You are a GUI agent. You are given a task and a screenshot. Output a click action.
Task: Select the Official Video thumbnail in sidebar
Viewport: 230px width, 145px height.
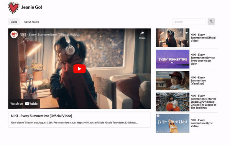[172, 38]
